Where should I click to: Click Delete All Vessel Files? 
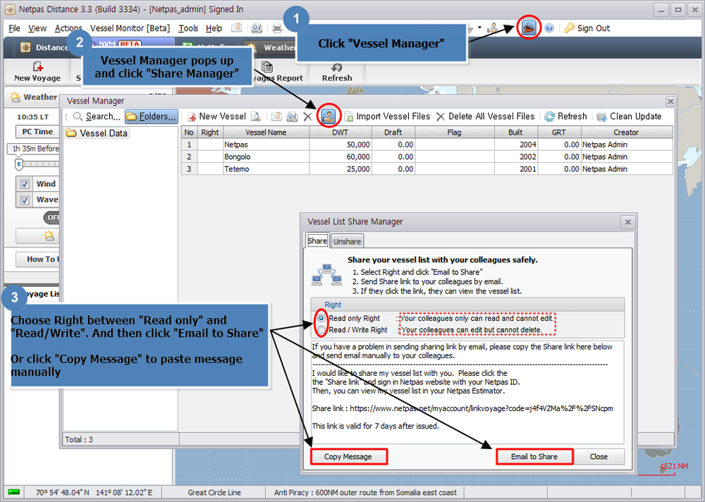[485, 116]
